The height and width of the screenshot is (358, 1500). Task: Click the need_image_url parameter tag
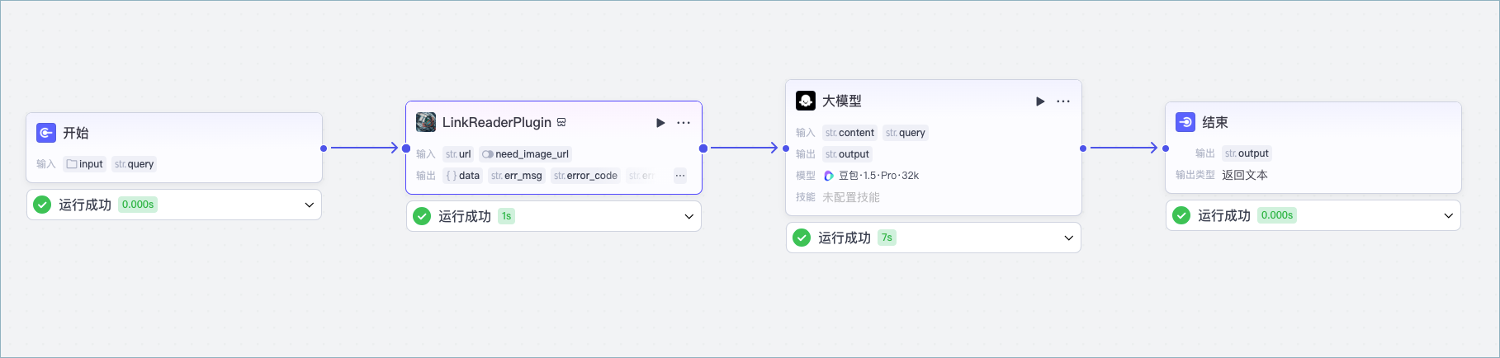pyautogui.click(x=525, y=154)
